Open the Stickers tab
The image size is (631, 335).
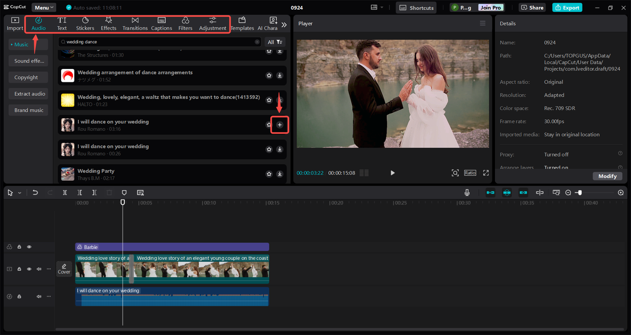(85, 24)
